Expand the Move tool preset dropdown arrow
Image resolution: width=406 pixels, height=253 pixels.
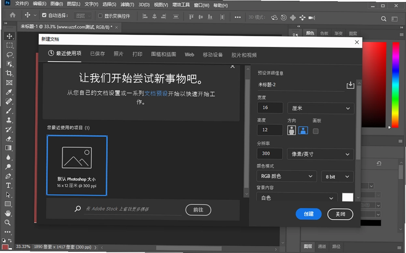(35, 15)
